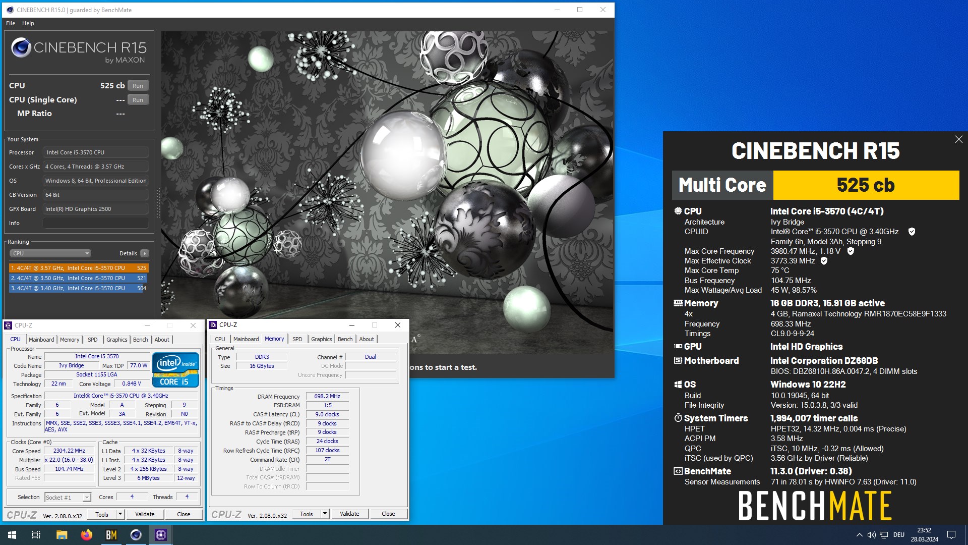Click Tools button in left CPU-Z
968x545 pixels.
point(102,514)
